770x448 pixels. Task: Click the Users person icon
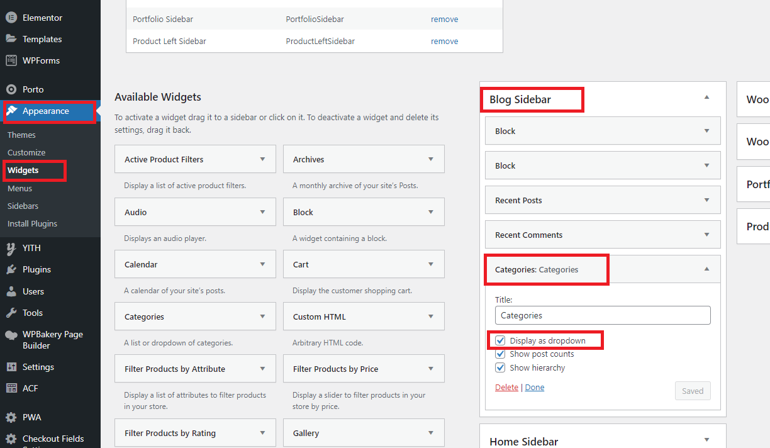[x=11, y=291]
